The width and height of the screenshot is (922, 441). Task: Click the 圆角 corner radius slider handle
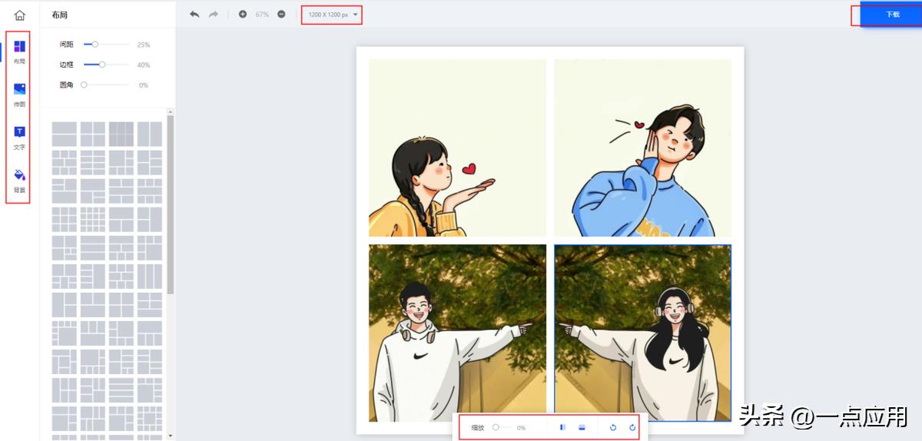[x=85, y=85]
